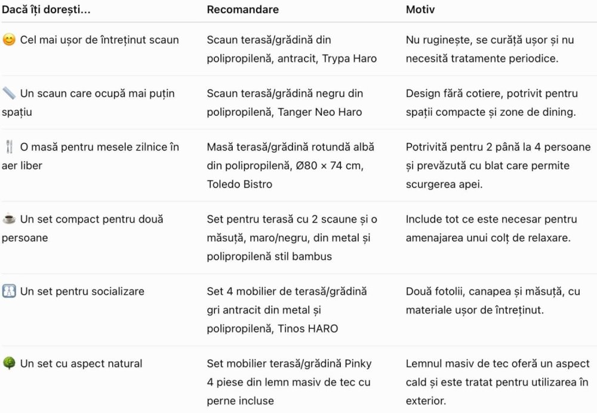
Task: Select 'Un set cu aspect natural' text
Action: pos(81,363)
